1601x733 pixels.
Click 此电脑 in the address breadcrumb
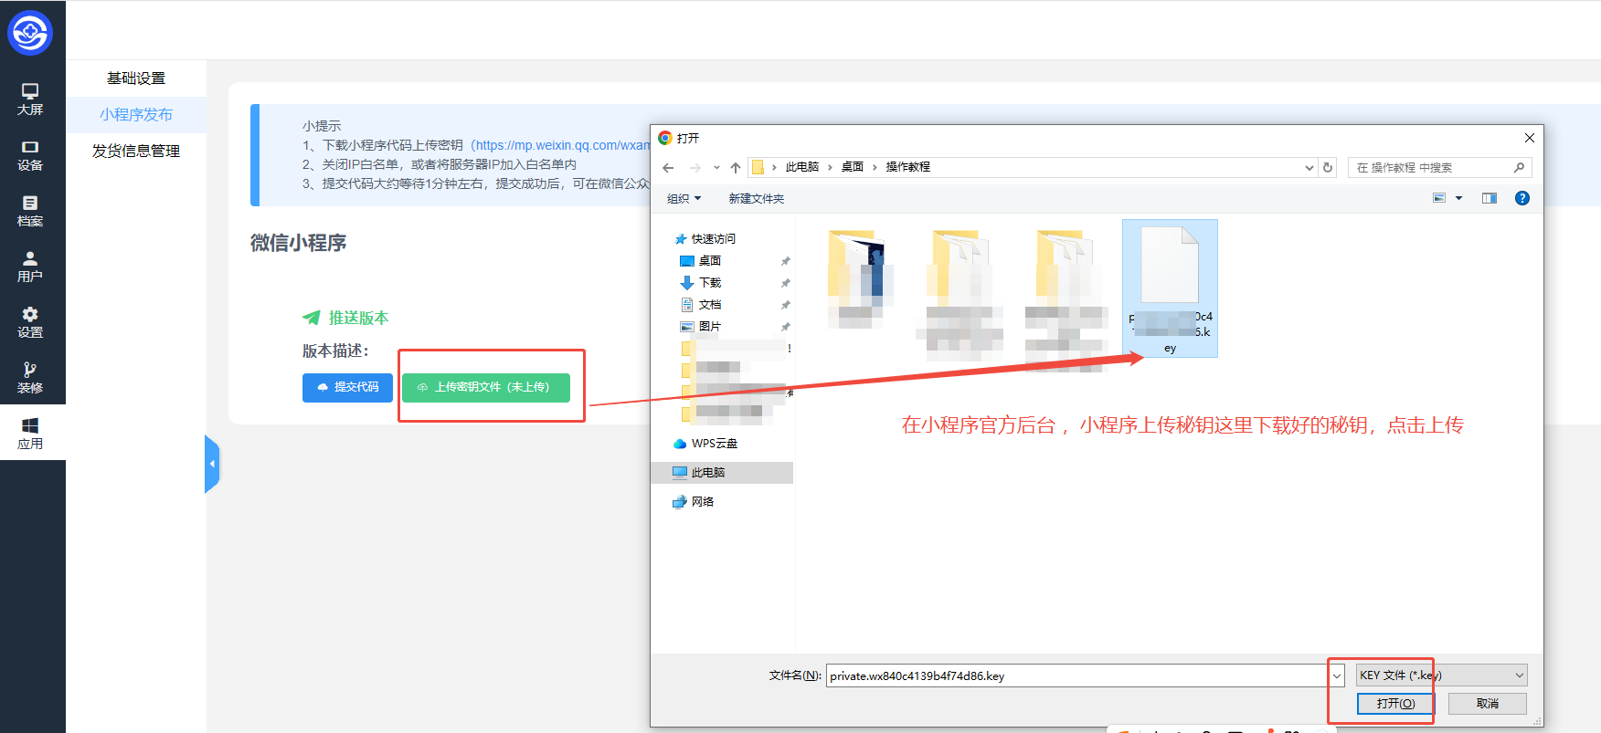pyautogui.click(x=801, y=167)
